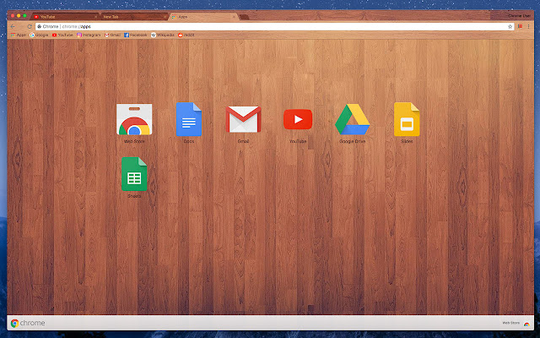Open the YouTube bookmark in bookmarks bar
Viewport: 540px width, 338px height.
[x=62, y=35]
